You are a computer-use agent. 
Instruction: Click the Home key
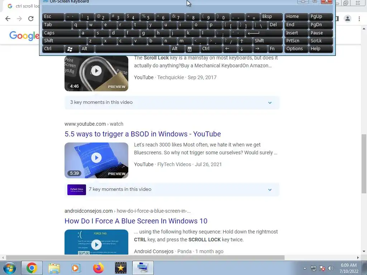pyautogui.click(x=296, y=17)
